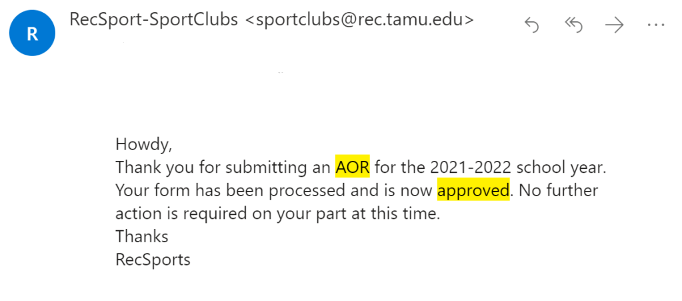Viewport: 682px width, 301px height.
Task: Click the text "Thank you for submitting"
Action: 200,166
